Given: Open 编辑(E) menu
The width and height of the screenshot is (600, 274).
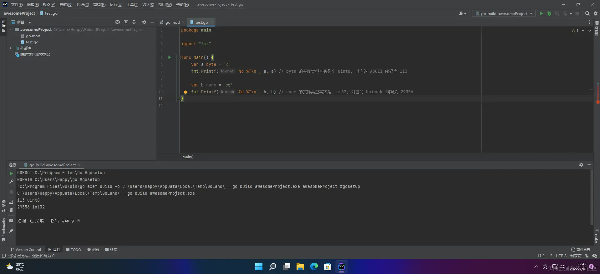Looking at the screenshot, I should [x=33, y=4].
